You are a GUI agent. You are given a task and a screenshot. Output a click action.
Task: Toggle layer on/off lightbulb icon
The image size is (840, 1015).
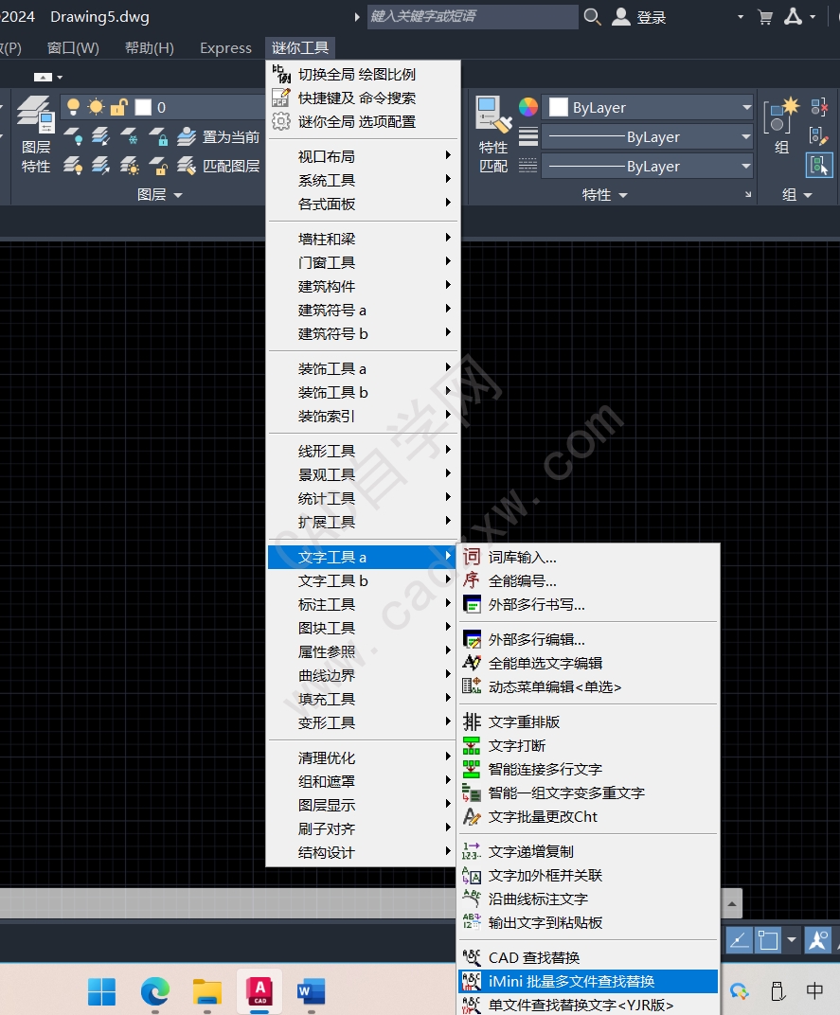[x=73, y=107]
